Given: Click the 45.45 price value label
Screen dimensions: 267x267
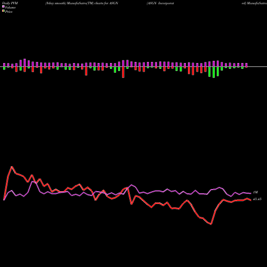Looking at the screenshot, I should 257,199.
